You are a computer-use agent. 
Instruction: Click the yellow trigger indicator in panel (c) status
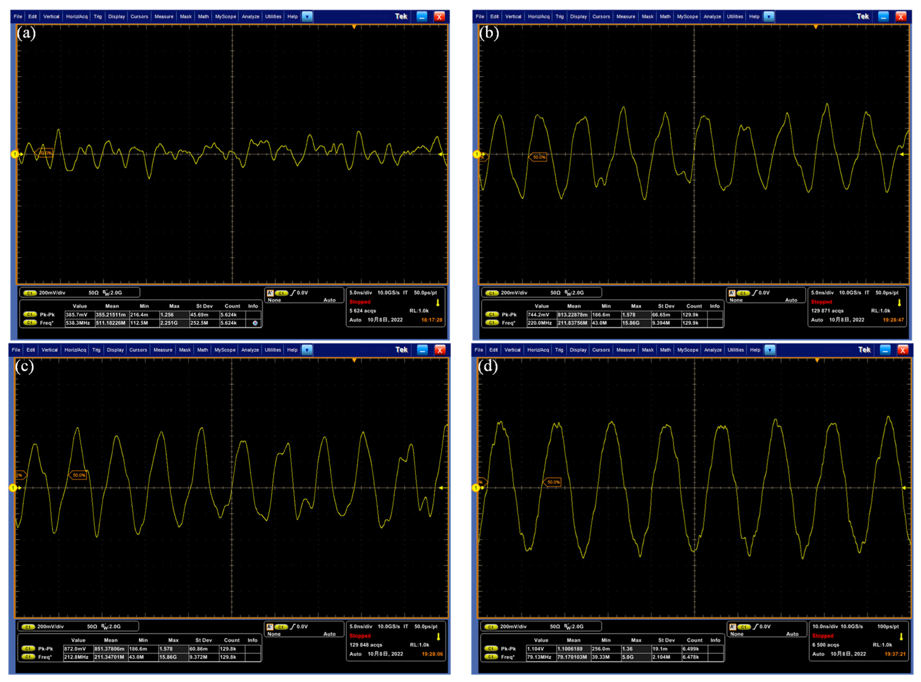click(x=438, y=637)
